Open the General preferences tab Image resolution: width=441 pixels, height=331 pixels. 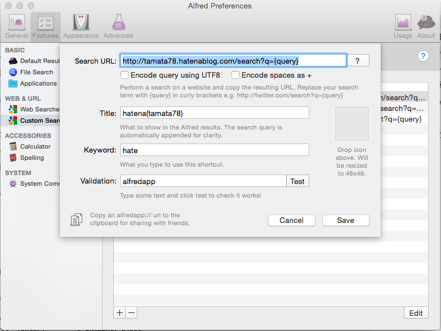click(x=16, y=26)
